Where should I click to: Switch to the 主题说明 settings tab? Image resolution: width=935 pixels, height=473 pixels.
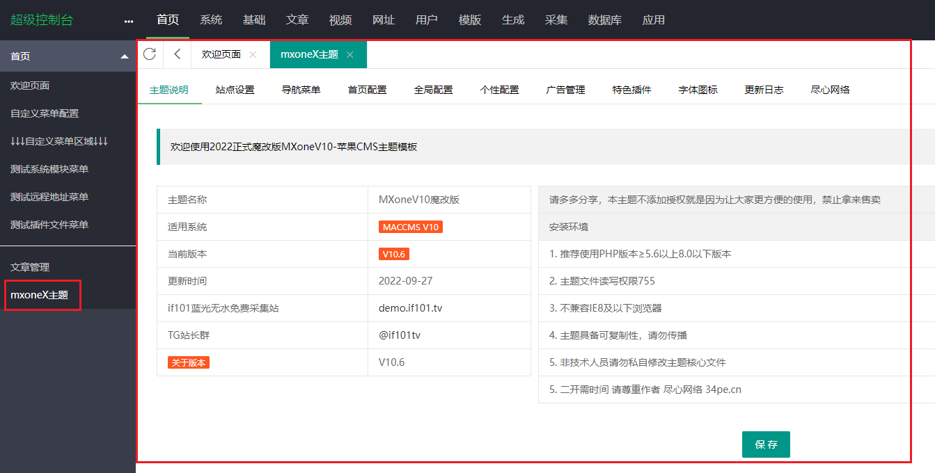169,90
